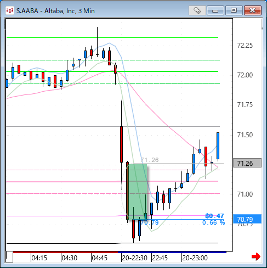Click the small white box left of time axis
This screenshot has height=268, width=267.
pyautogui.click(x=9, y=257)
